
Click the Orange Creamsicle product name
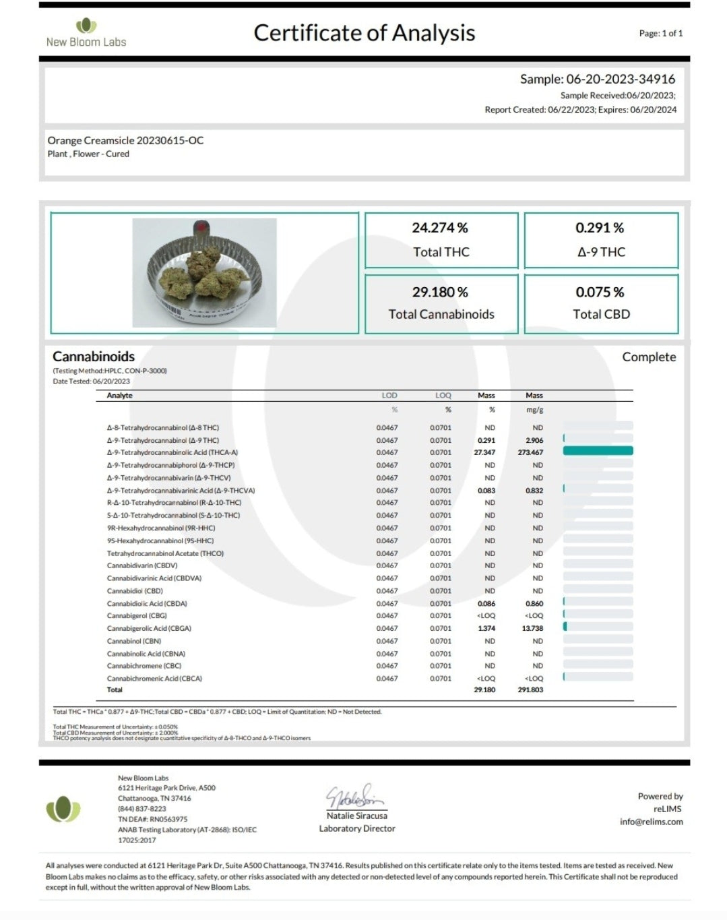click(125, 140)
